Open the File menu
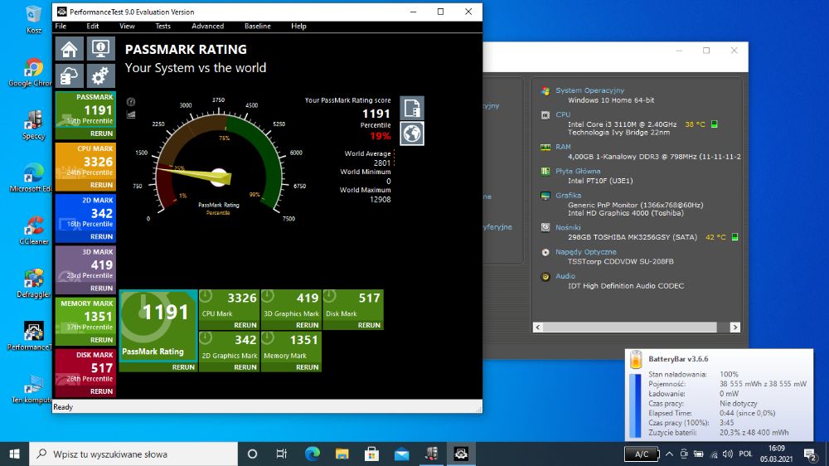This screenshot has height=466, width=829. (61, 26)
